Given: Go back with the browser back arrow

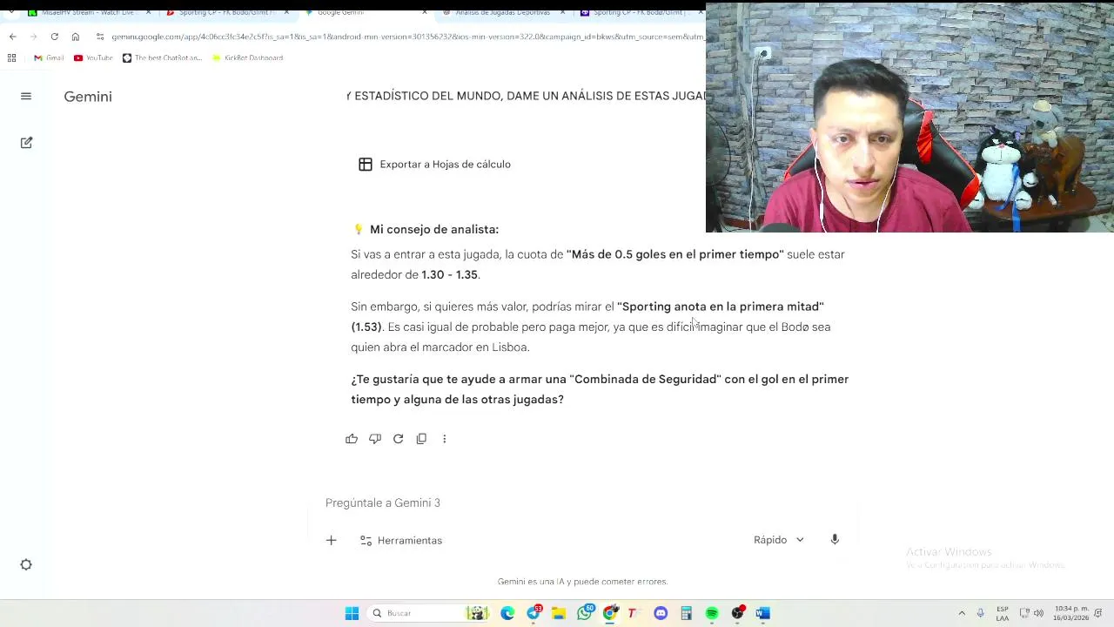Looking at the screenshot, I should coord(12,37).
